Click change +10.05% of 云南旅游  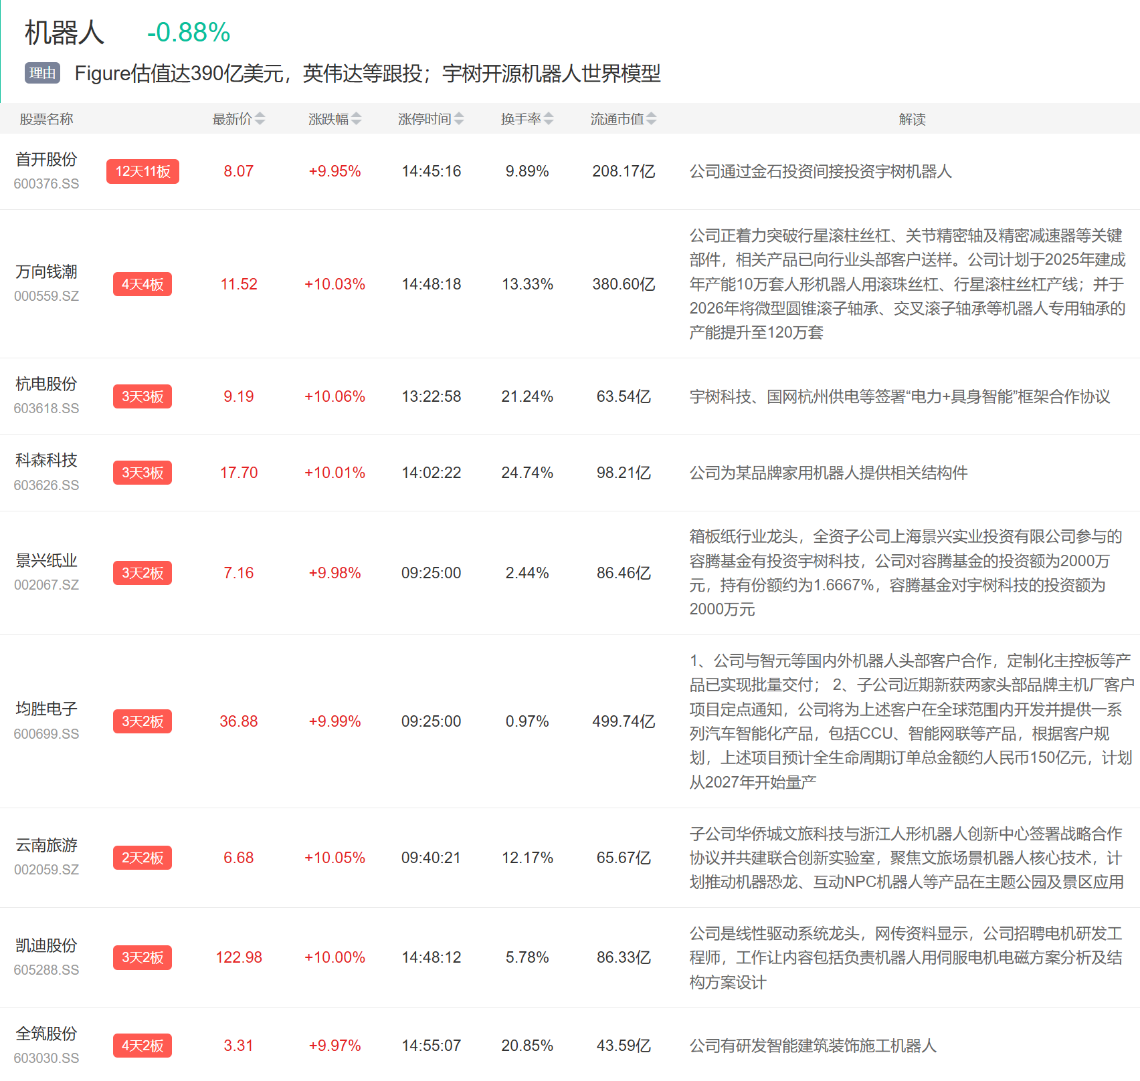coord(335,858)
